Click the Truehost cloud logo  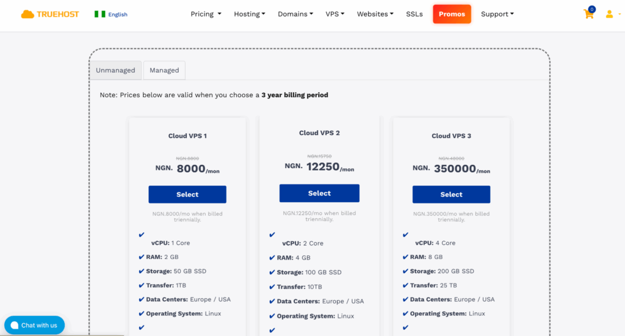[27, 15]
